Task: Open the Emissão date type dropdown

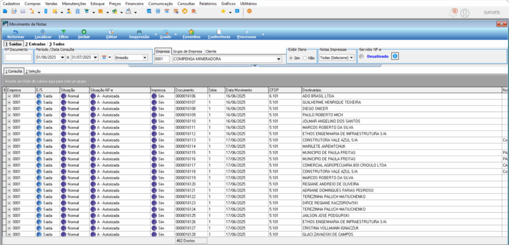Action: pyautogui.click(x=145, y=58)
